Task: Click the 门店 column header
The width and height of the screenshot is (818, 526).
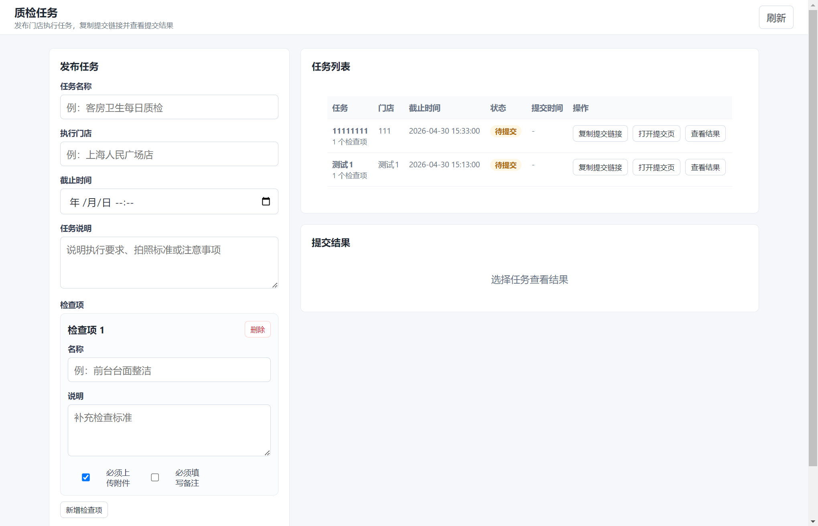Action: [386, 108]
